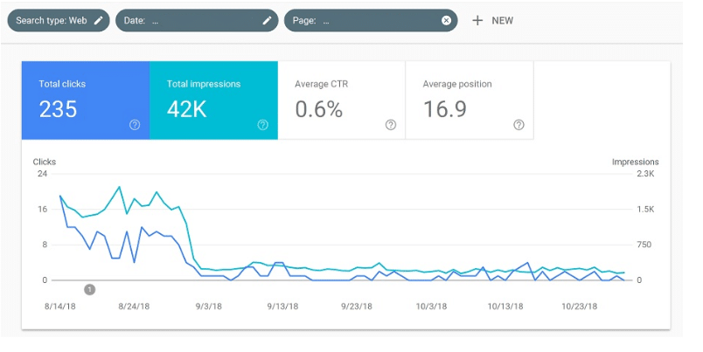
Task: Click the Impressions axis title
Action: (636, 162)
